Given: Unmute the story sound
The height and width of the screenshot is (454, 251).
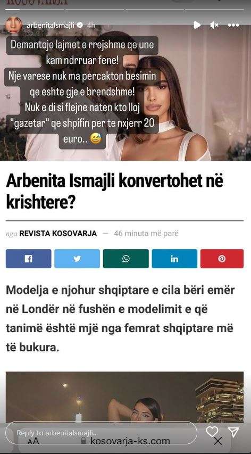Looking at the screenshot, I should (214, 25).
